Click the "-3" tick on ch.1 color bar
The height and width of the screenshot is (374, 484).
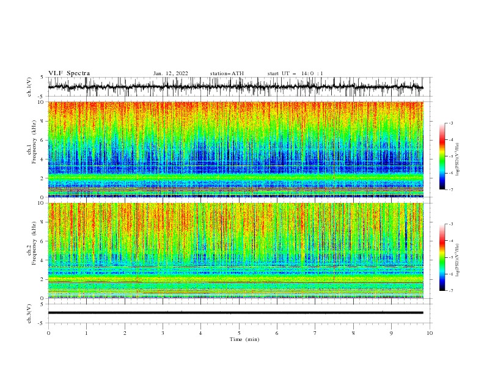coord(451,123)
